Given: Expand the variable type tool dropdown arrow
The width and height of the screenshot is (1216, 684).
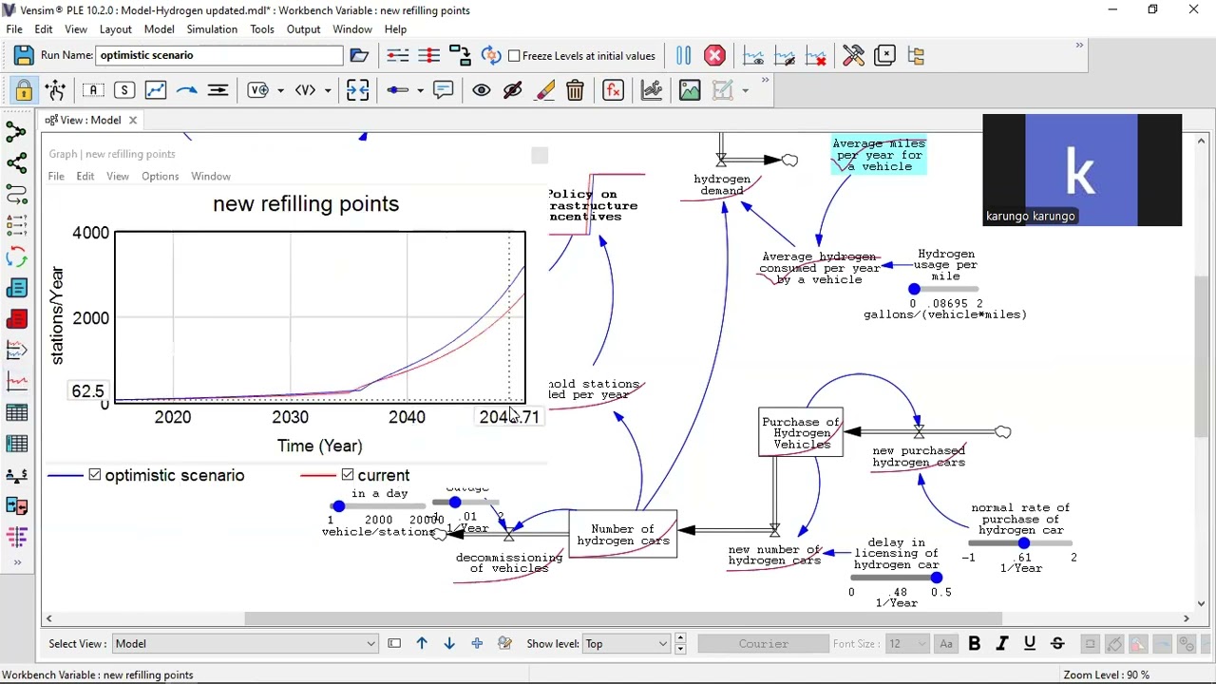Looking at the screenshot, I should (280, 90).
